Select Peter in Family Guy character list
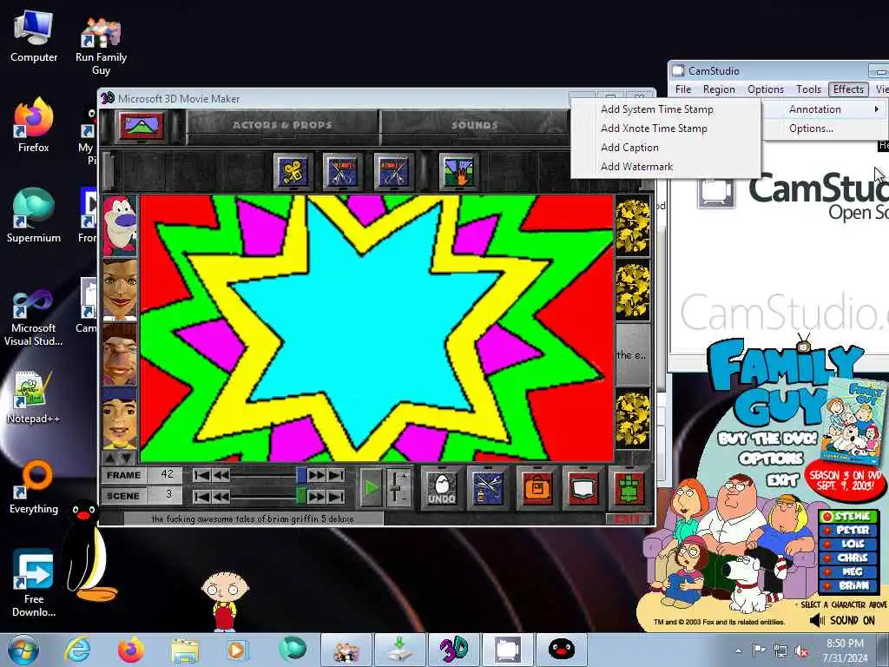This screenshot has width=889, height=667. click(x=848, y=530)
